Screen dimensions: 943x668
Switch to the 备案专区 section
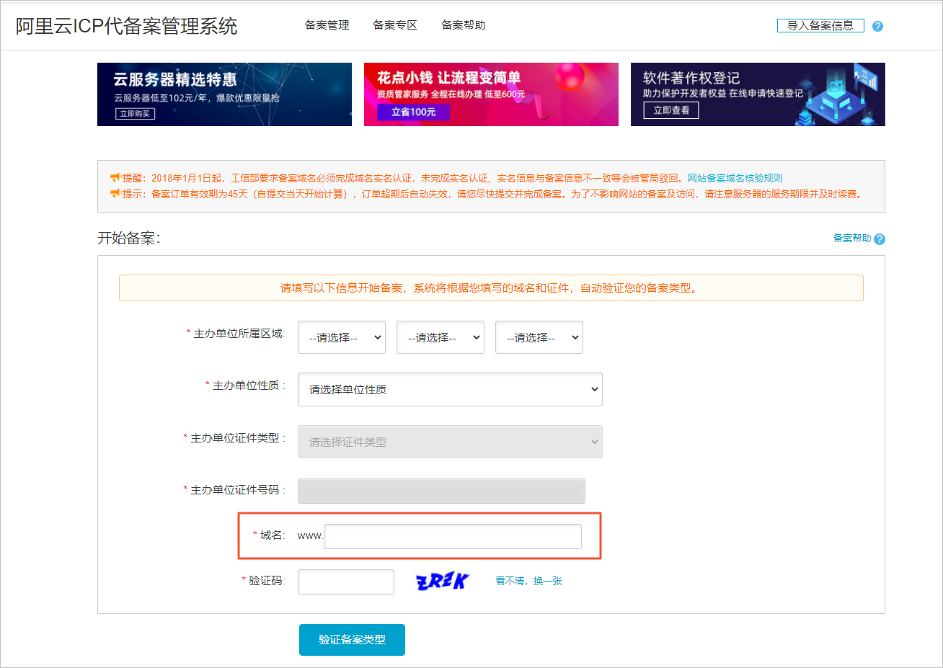tap(394, 25)
